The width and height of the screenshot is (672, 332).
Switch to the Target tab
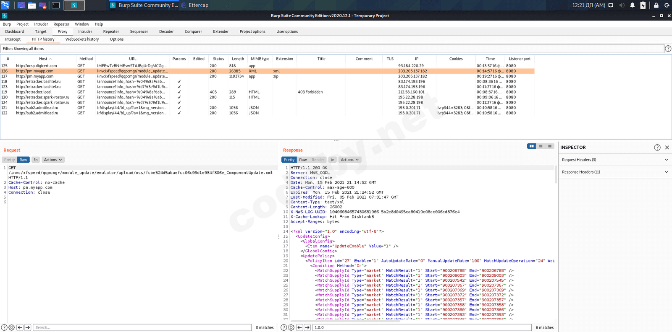(x=41, y=31)
